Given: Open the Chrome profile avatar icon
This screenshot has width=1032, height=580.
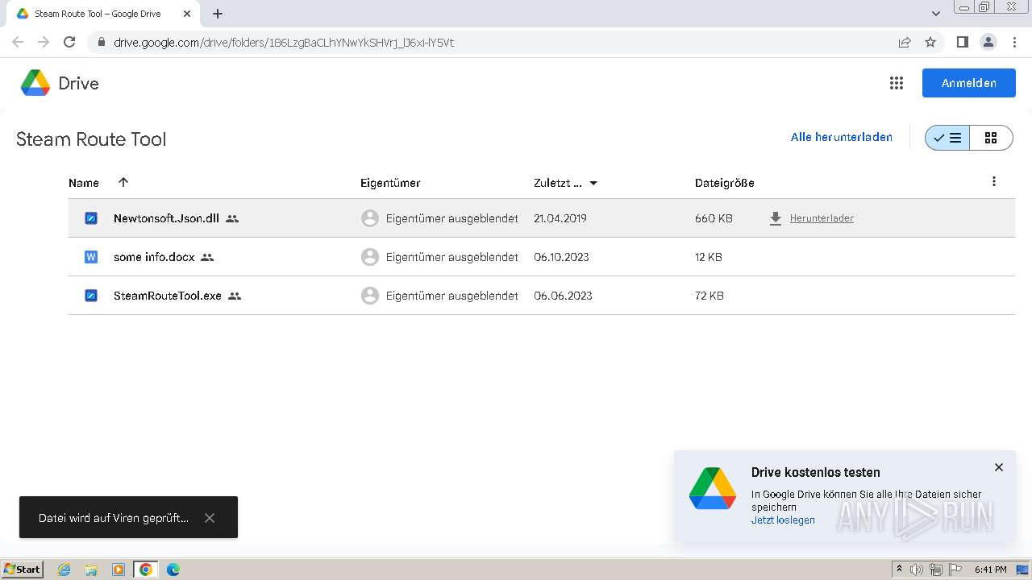Looking at the screenshot, I should pos(988,42).
